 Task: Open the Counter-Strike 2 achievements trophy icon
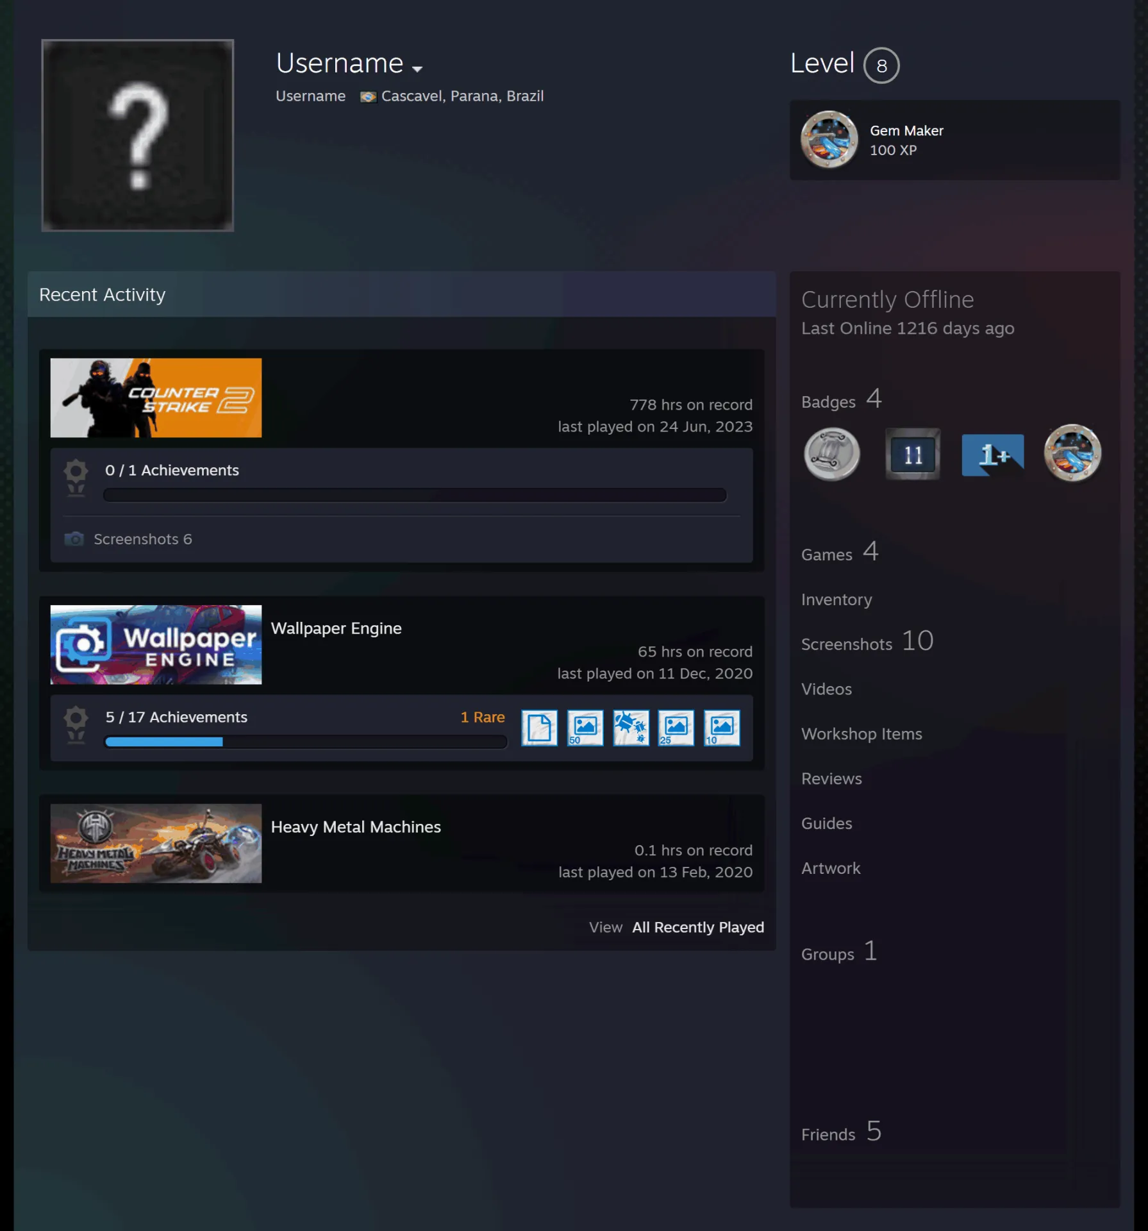point(76,478)
